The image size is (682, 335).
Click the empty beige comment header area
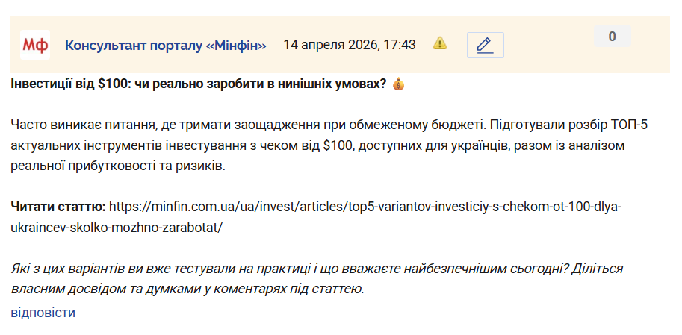click(x=553, y=61)
